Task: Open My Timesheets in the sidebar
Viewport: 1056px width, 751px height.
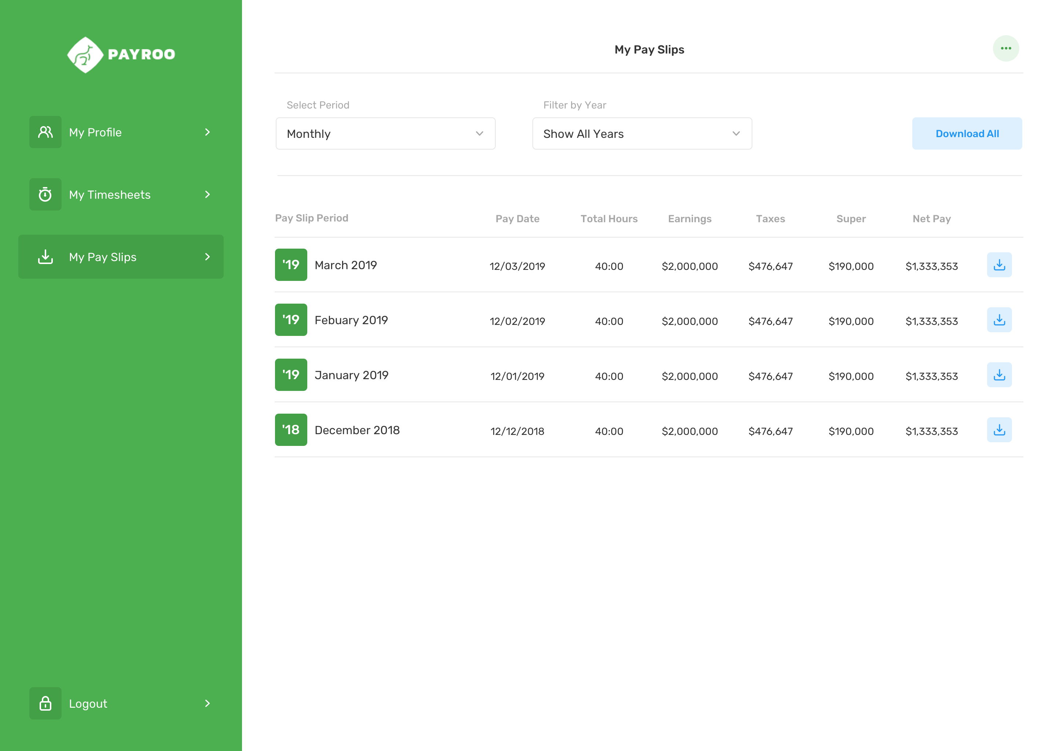Action: [x=121, y=195]
